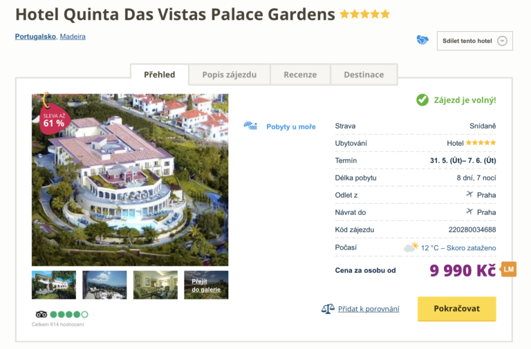Viewport: 531px width, 349px height.
Task: Click the first hotel thumbnail image
Action: tap(54, 285)
